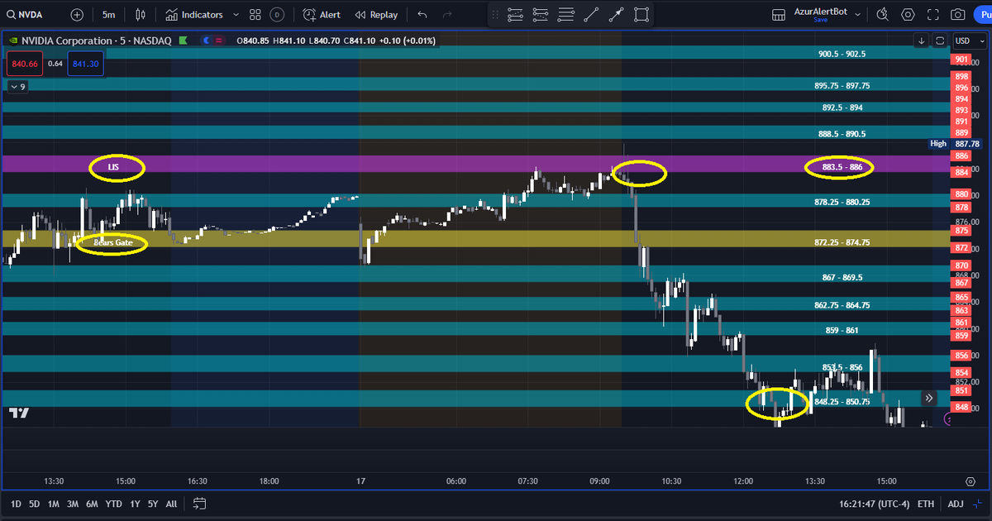Open indicator templates grid icon
Screen dimensions: 992x521
click(x=255, y=14)
